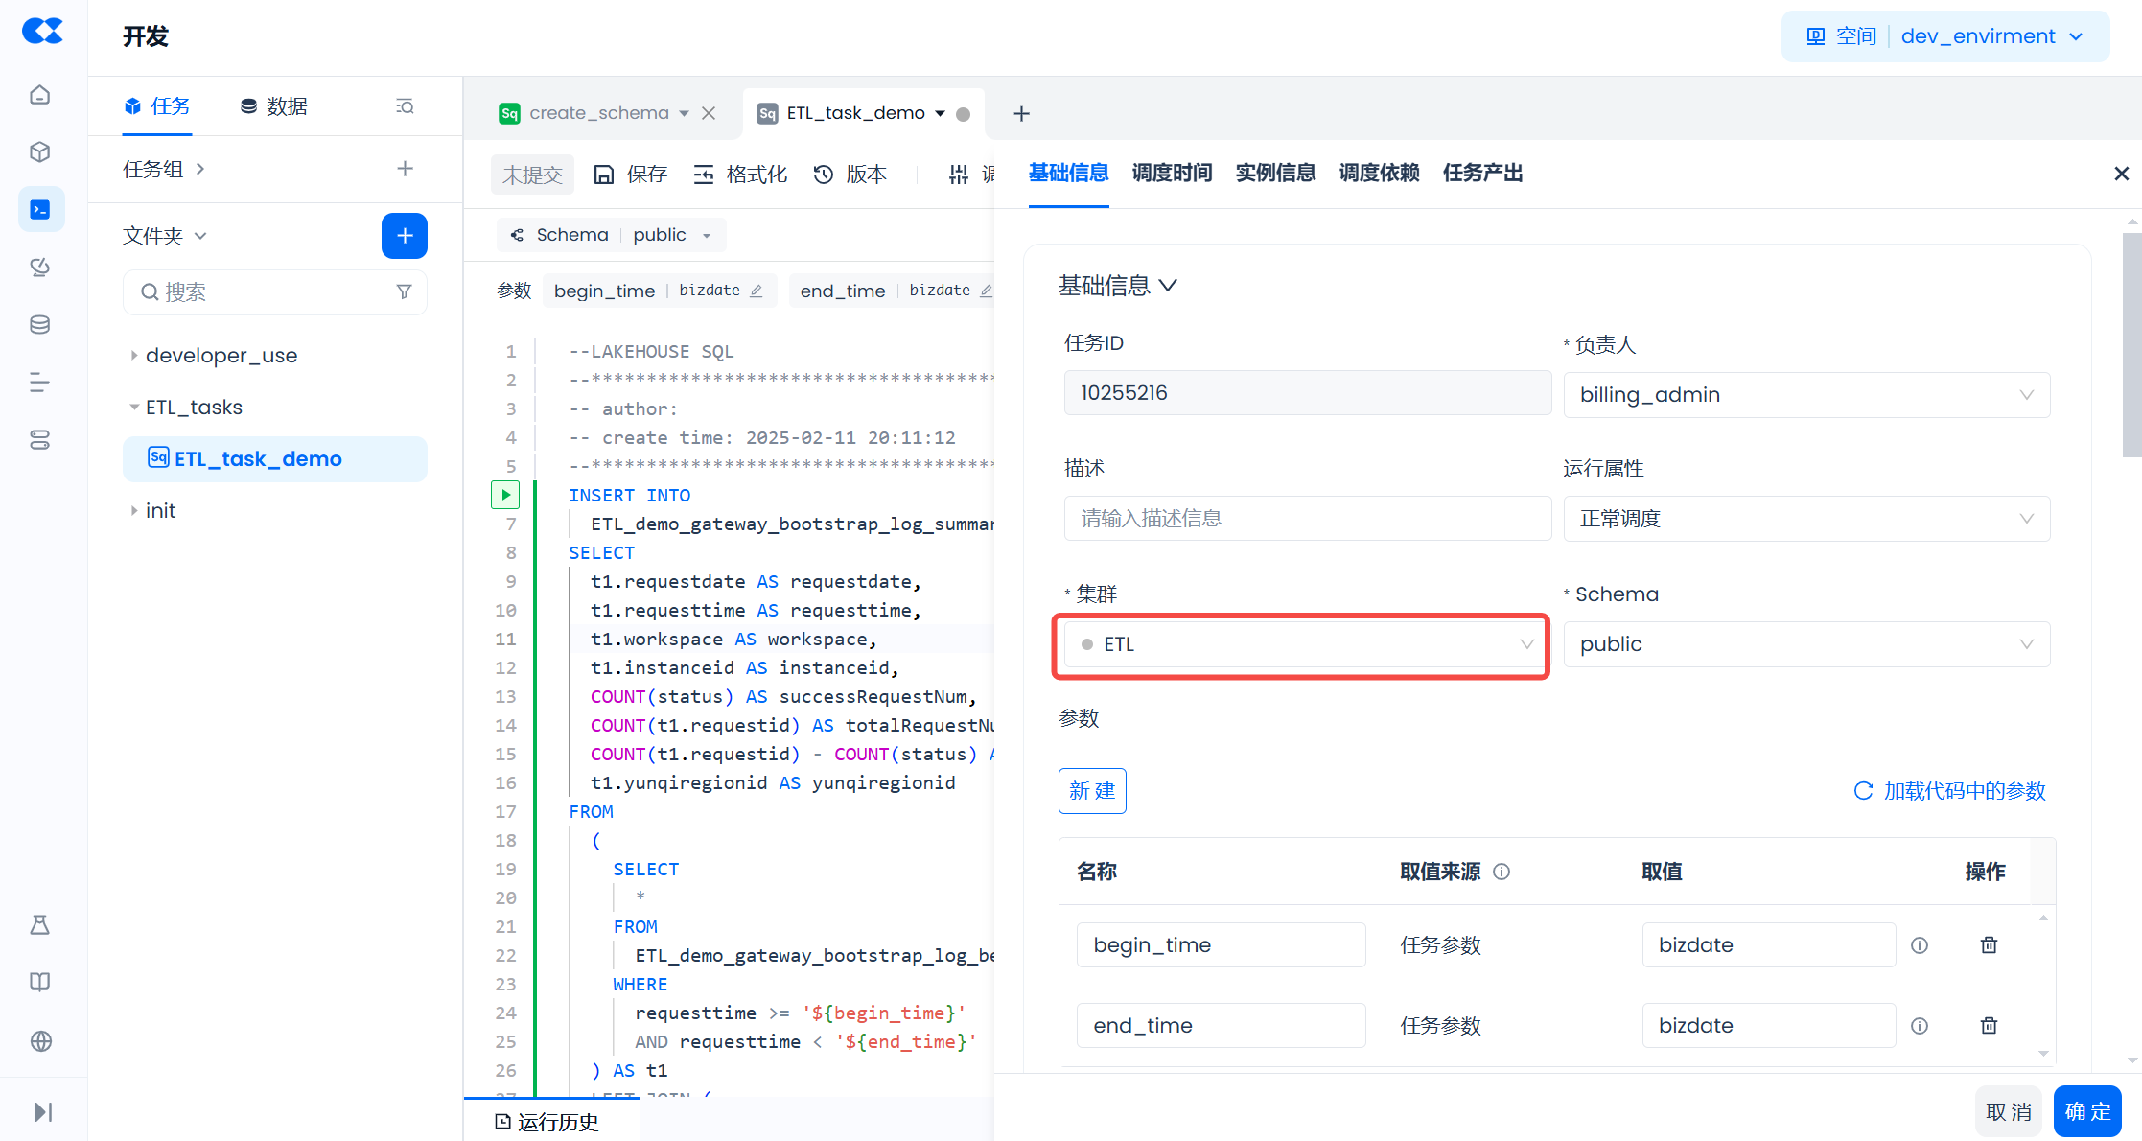Open version (版本) history icon

coord(824,175)
